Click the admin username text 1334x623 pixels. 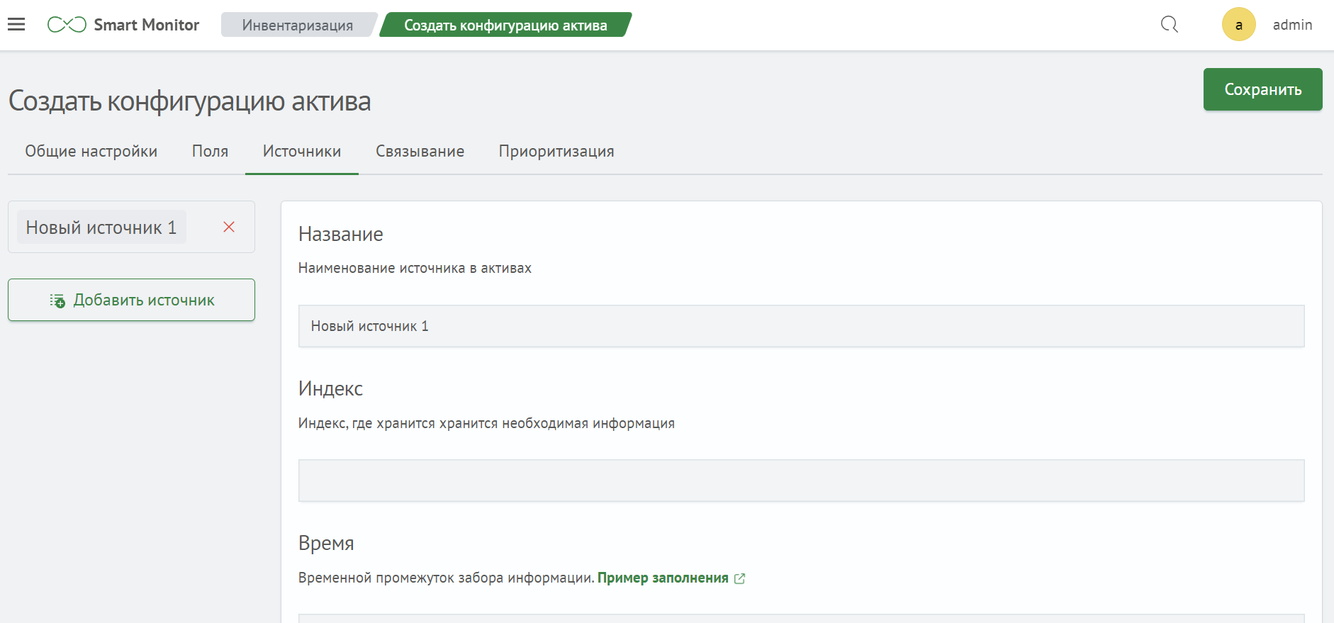1292,25
